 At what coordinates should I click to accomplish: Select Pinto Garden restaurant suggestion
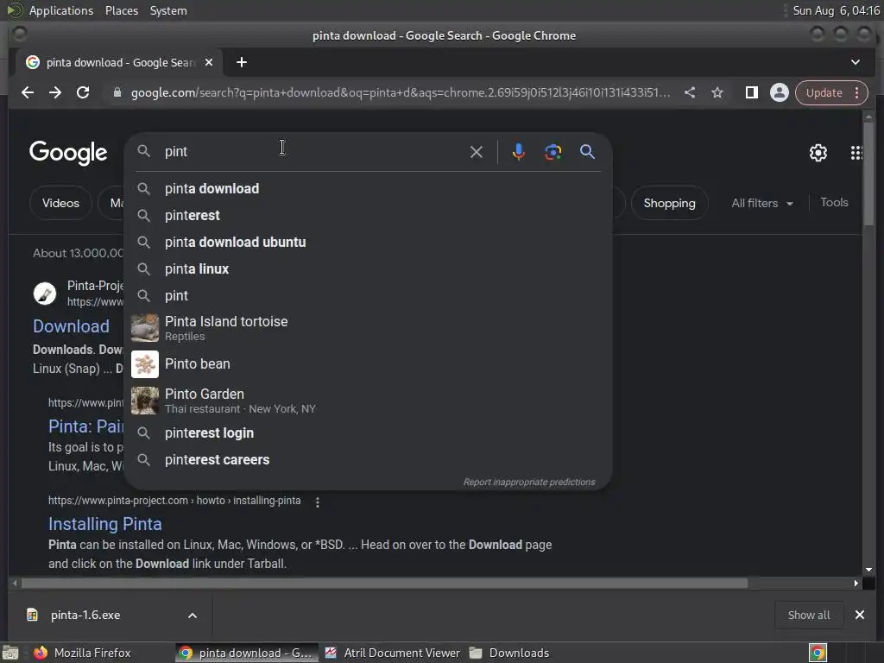[368, 401]
